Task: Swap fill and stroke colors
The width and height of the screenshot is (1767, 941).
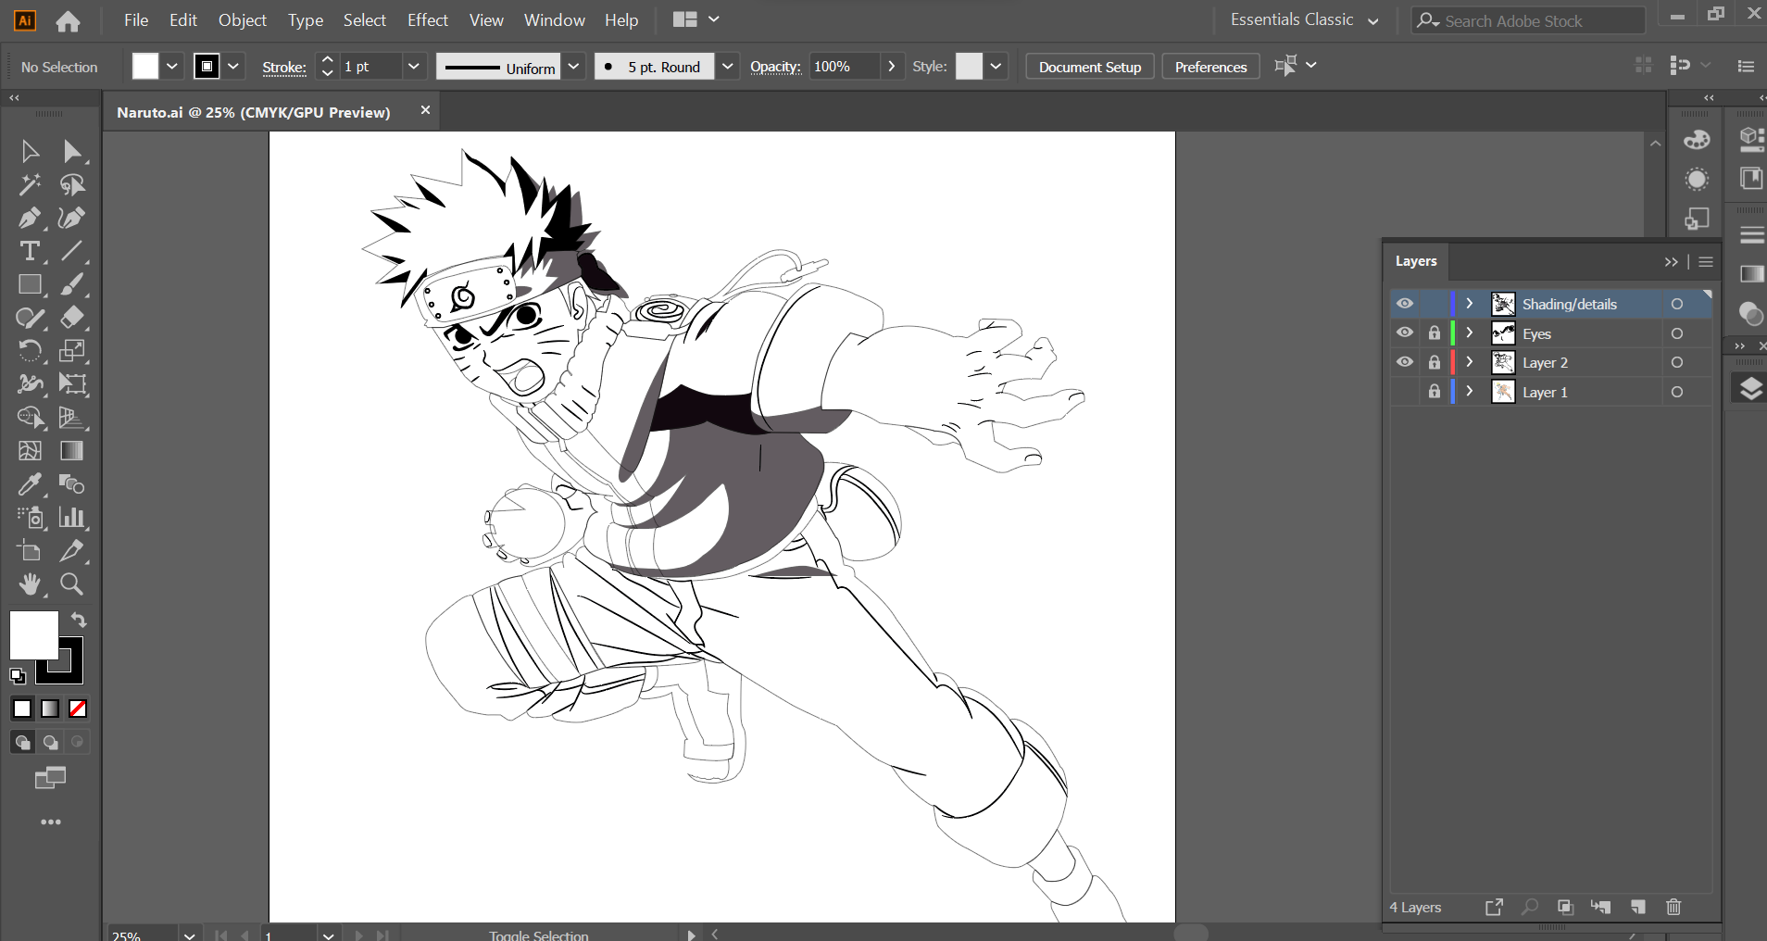Action: click(79, 620)
